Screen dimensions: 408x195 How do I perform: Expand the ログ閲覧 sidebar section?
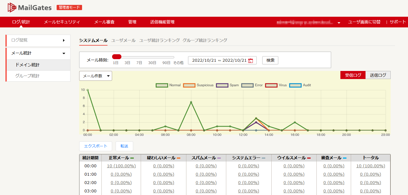pos(38,40)
